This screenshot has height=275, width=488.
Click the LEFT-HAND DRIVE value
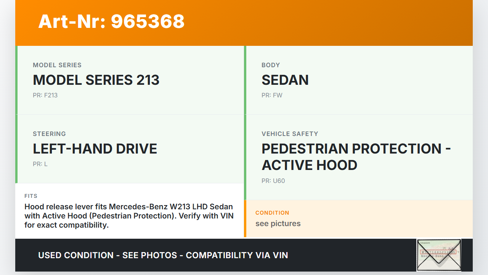pyautogui.click(x=95, y=149)
